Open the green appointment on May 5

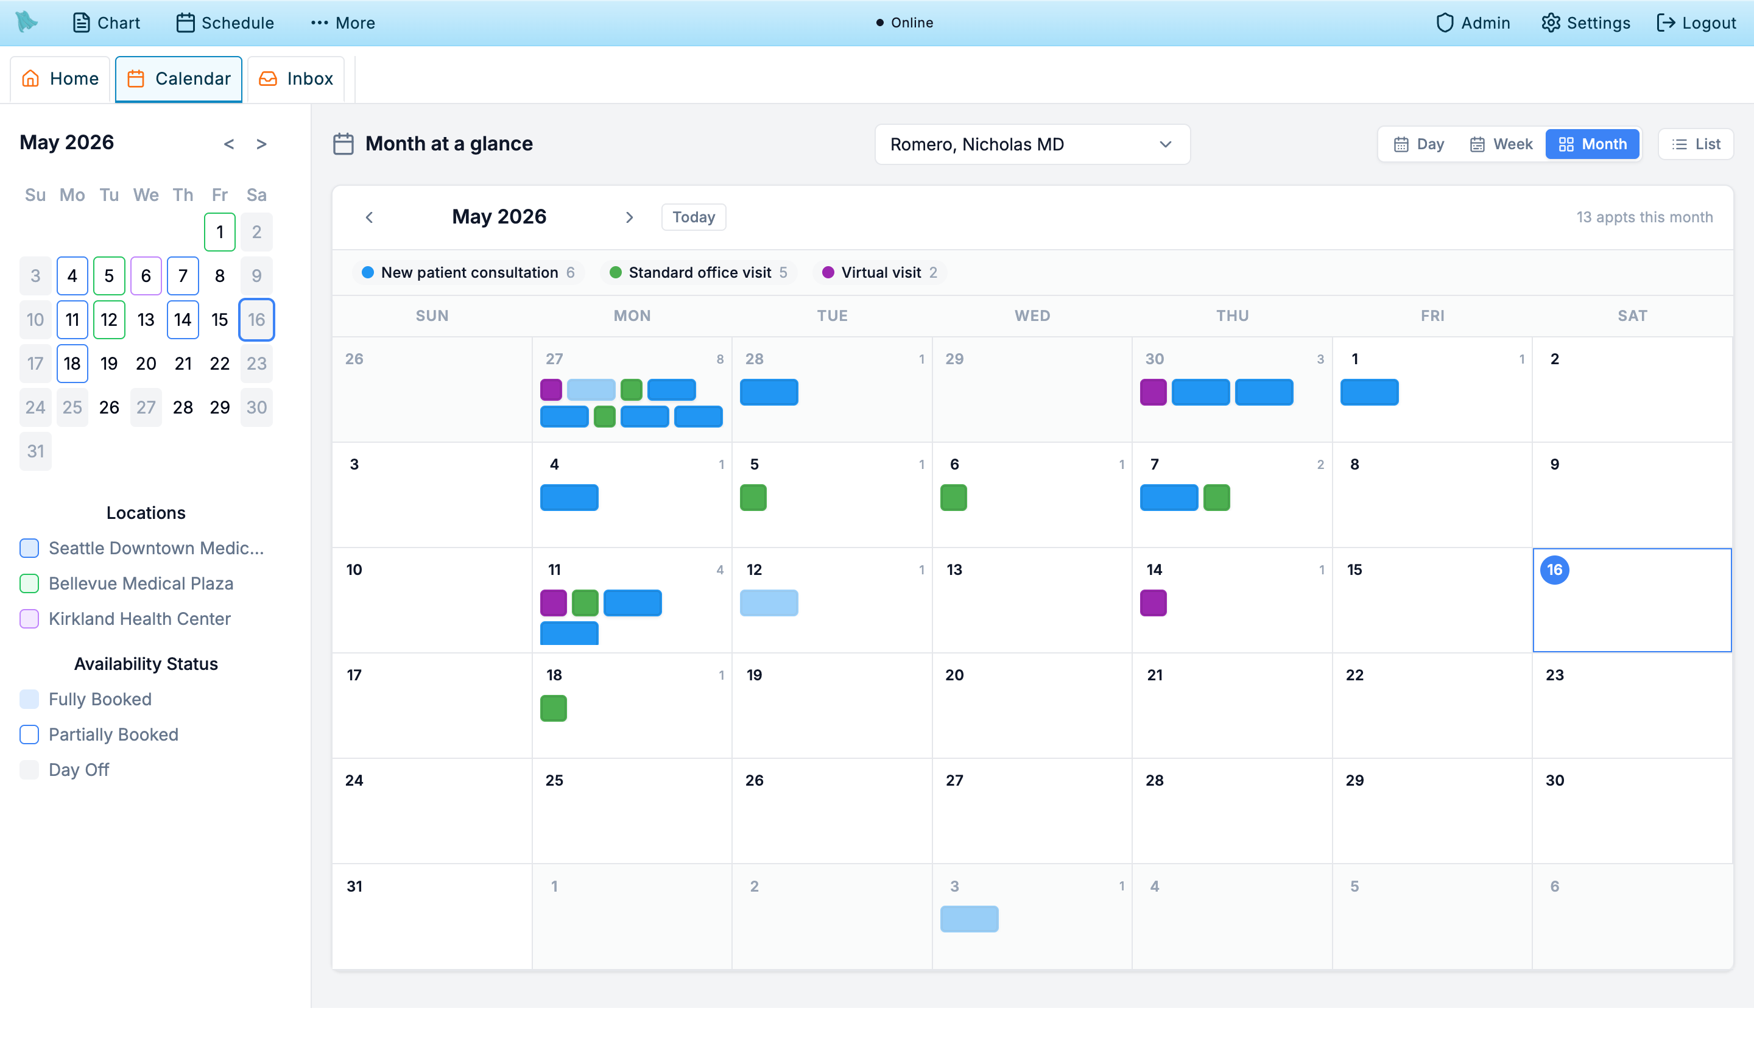coord(753,498)
